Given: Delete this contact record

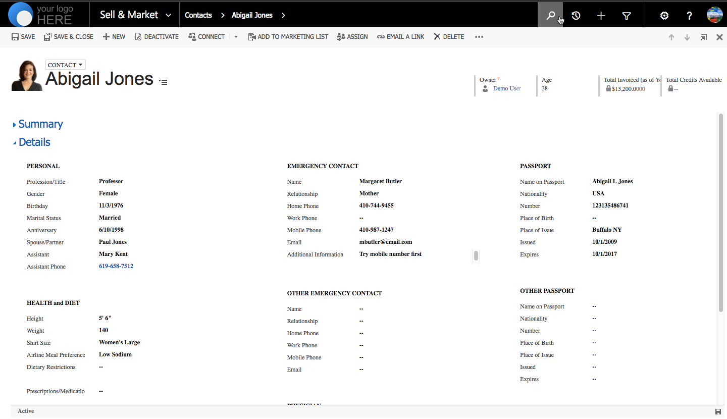Looking at the screenshot, I should tap(449, 37).
